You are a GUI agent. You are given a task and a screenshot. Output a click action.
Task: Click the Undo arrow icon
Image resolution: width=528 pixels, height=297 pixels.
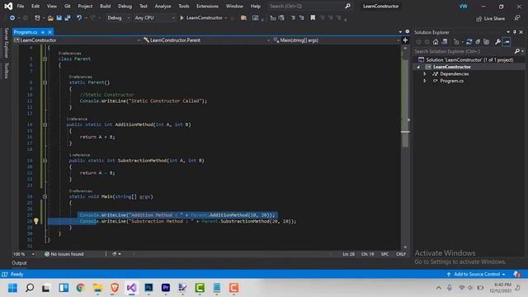79,18
